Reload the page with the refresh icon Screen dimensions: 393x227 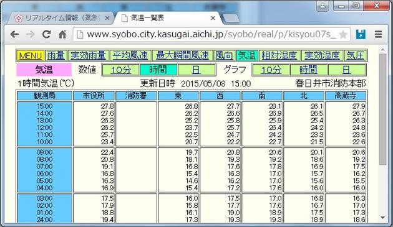[46, 34]
